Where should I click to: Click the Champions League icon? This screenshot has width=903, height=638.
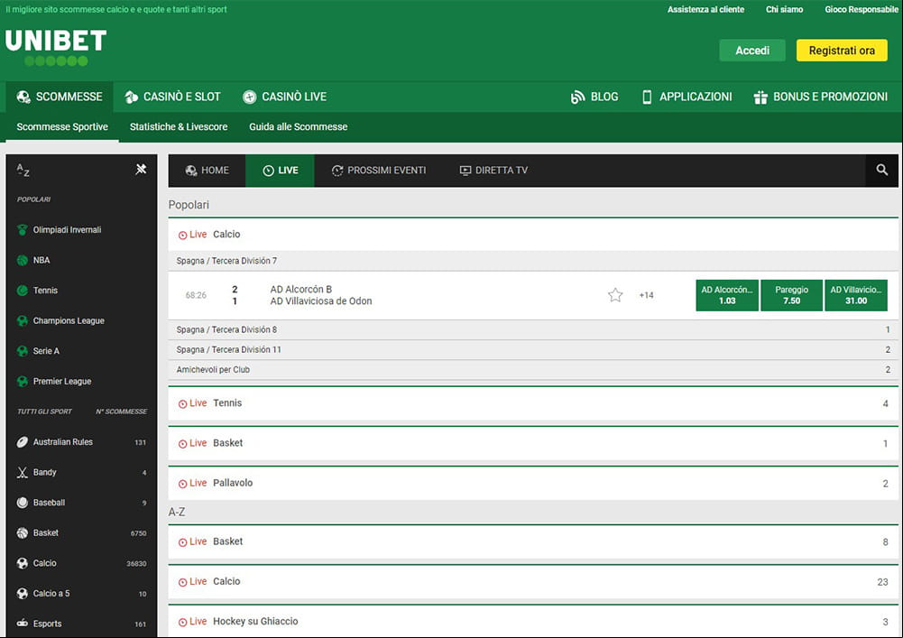coord(23,321)
